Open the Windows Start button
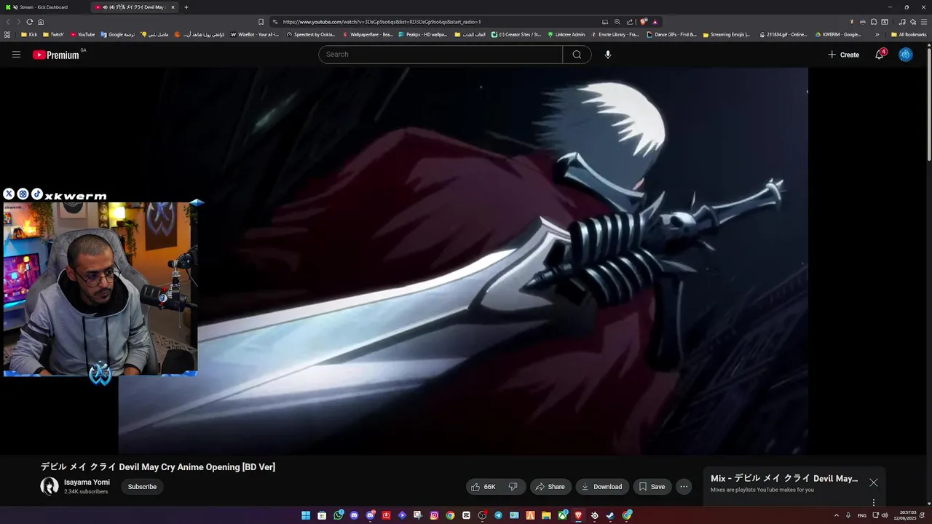932x524 pixels. pyautogui.click(x=306, y=515)
